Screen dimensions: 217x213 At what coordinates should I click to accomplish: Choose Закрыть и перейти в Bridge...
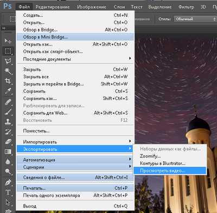click(75, 84)
